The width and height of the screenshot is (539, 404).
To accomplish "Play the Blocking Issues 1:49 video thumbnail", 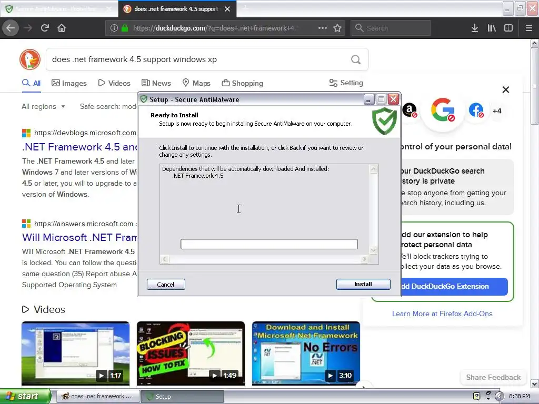I will tap(191, 353).
